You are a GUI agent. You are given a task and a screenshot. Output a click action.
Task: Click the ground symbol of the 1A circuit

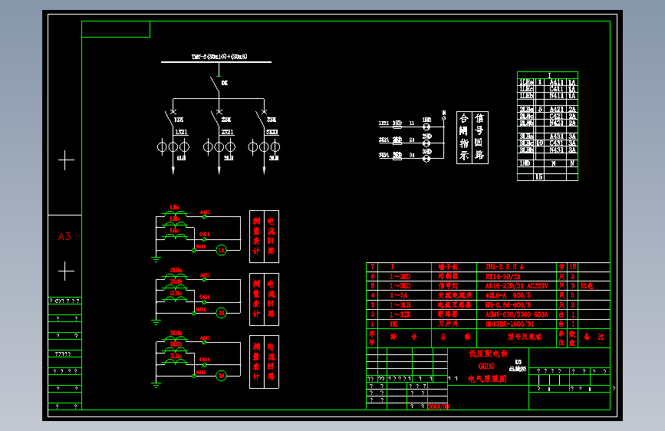click(x=156, y=258)
